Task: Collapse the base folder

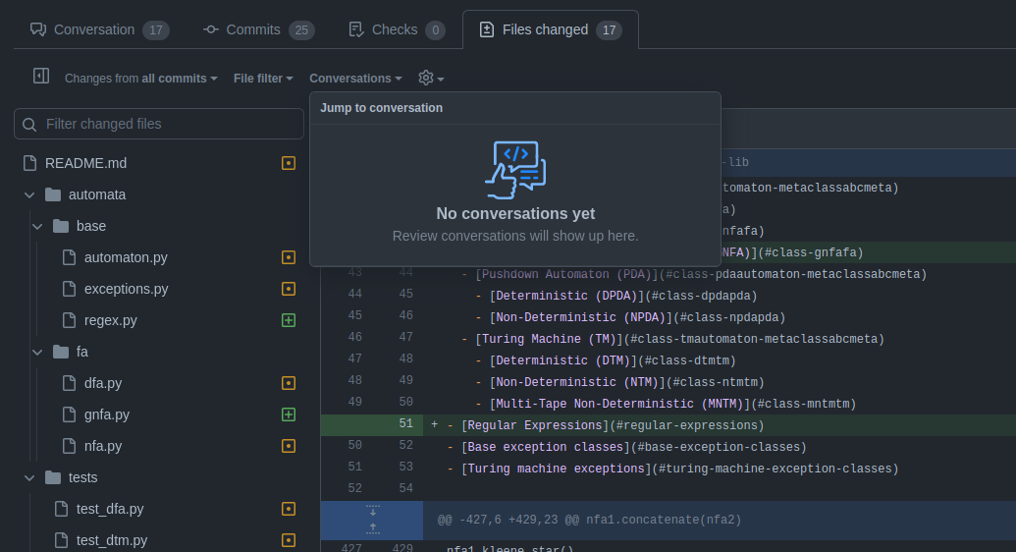Action: 37,226
